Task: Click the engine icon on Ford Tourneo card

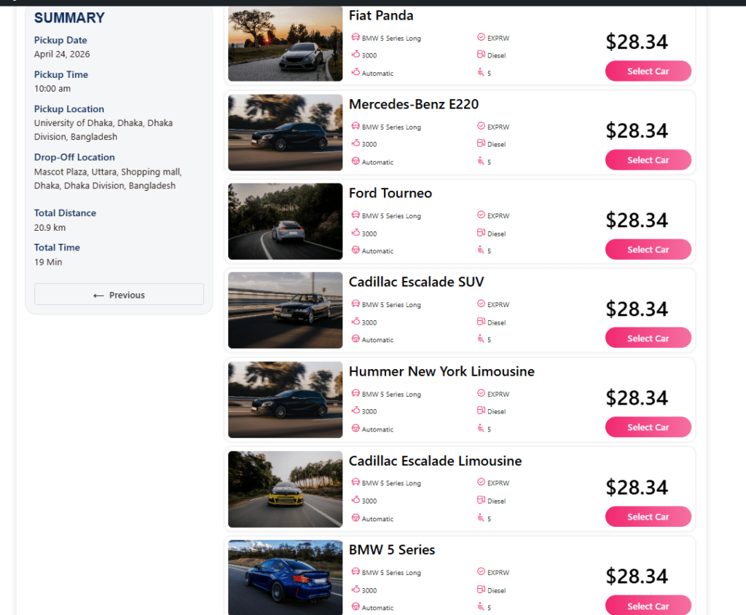Action: 356,232
